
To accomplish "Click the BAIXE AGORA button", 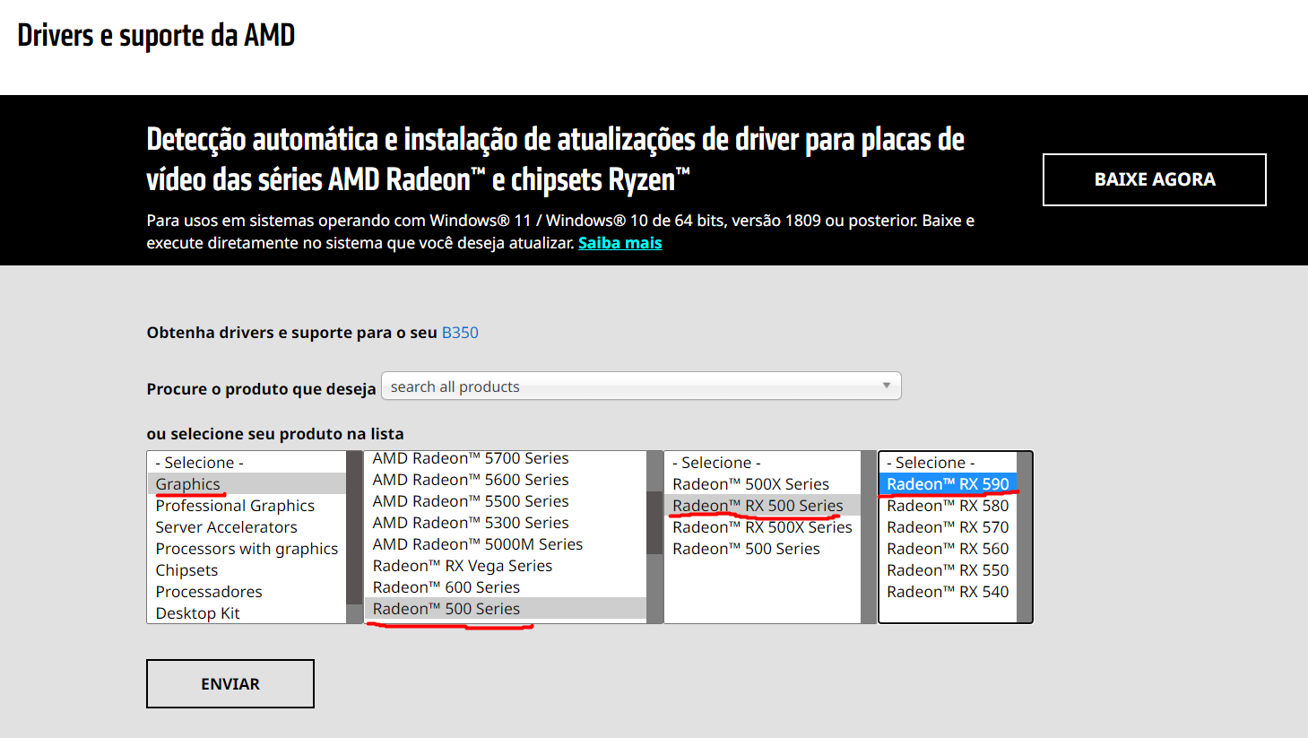I will [x=1154, y=179].
